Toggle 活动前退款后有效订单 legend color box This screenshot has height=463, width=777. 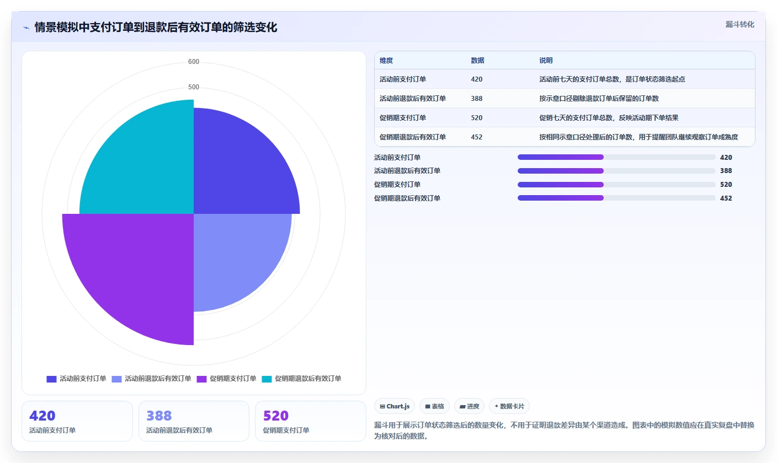pyautogui.click(x=116, y=379)
